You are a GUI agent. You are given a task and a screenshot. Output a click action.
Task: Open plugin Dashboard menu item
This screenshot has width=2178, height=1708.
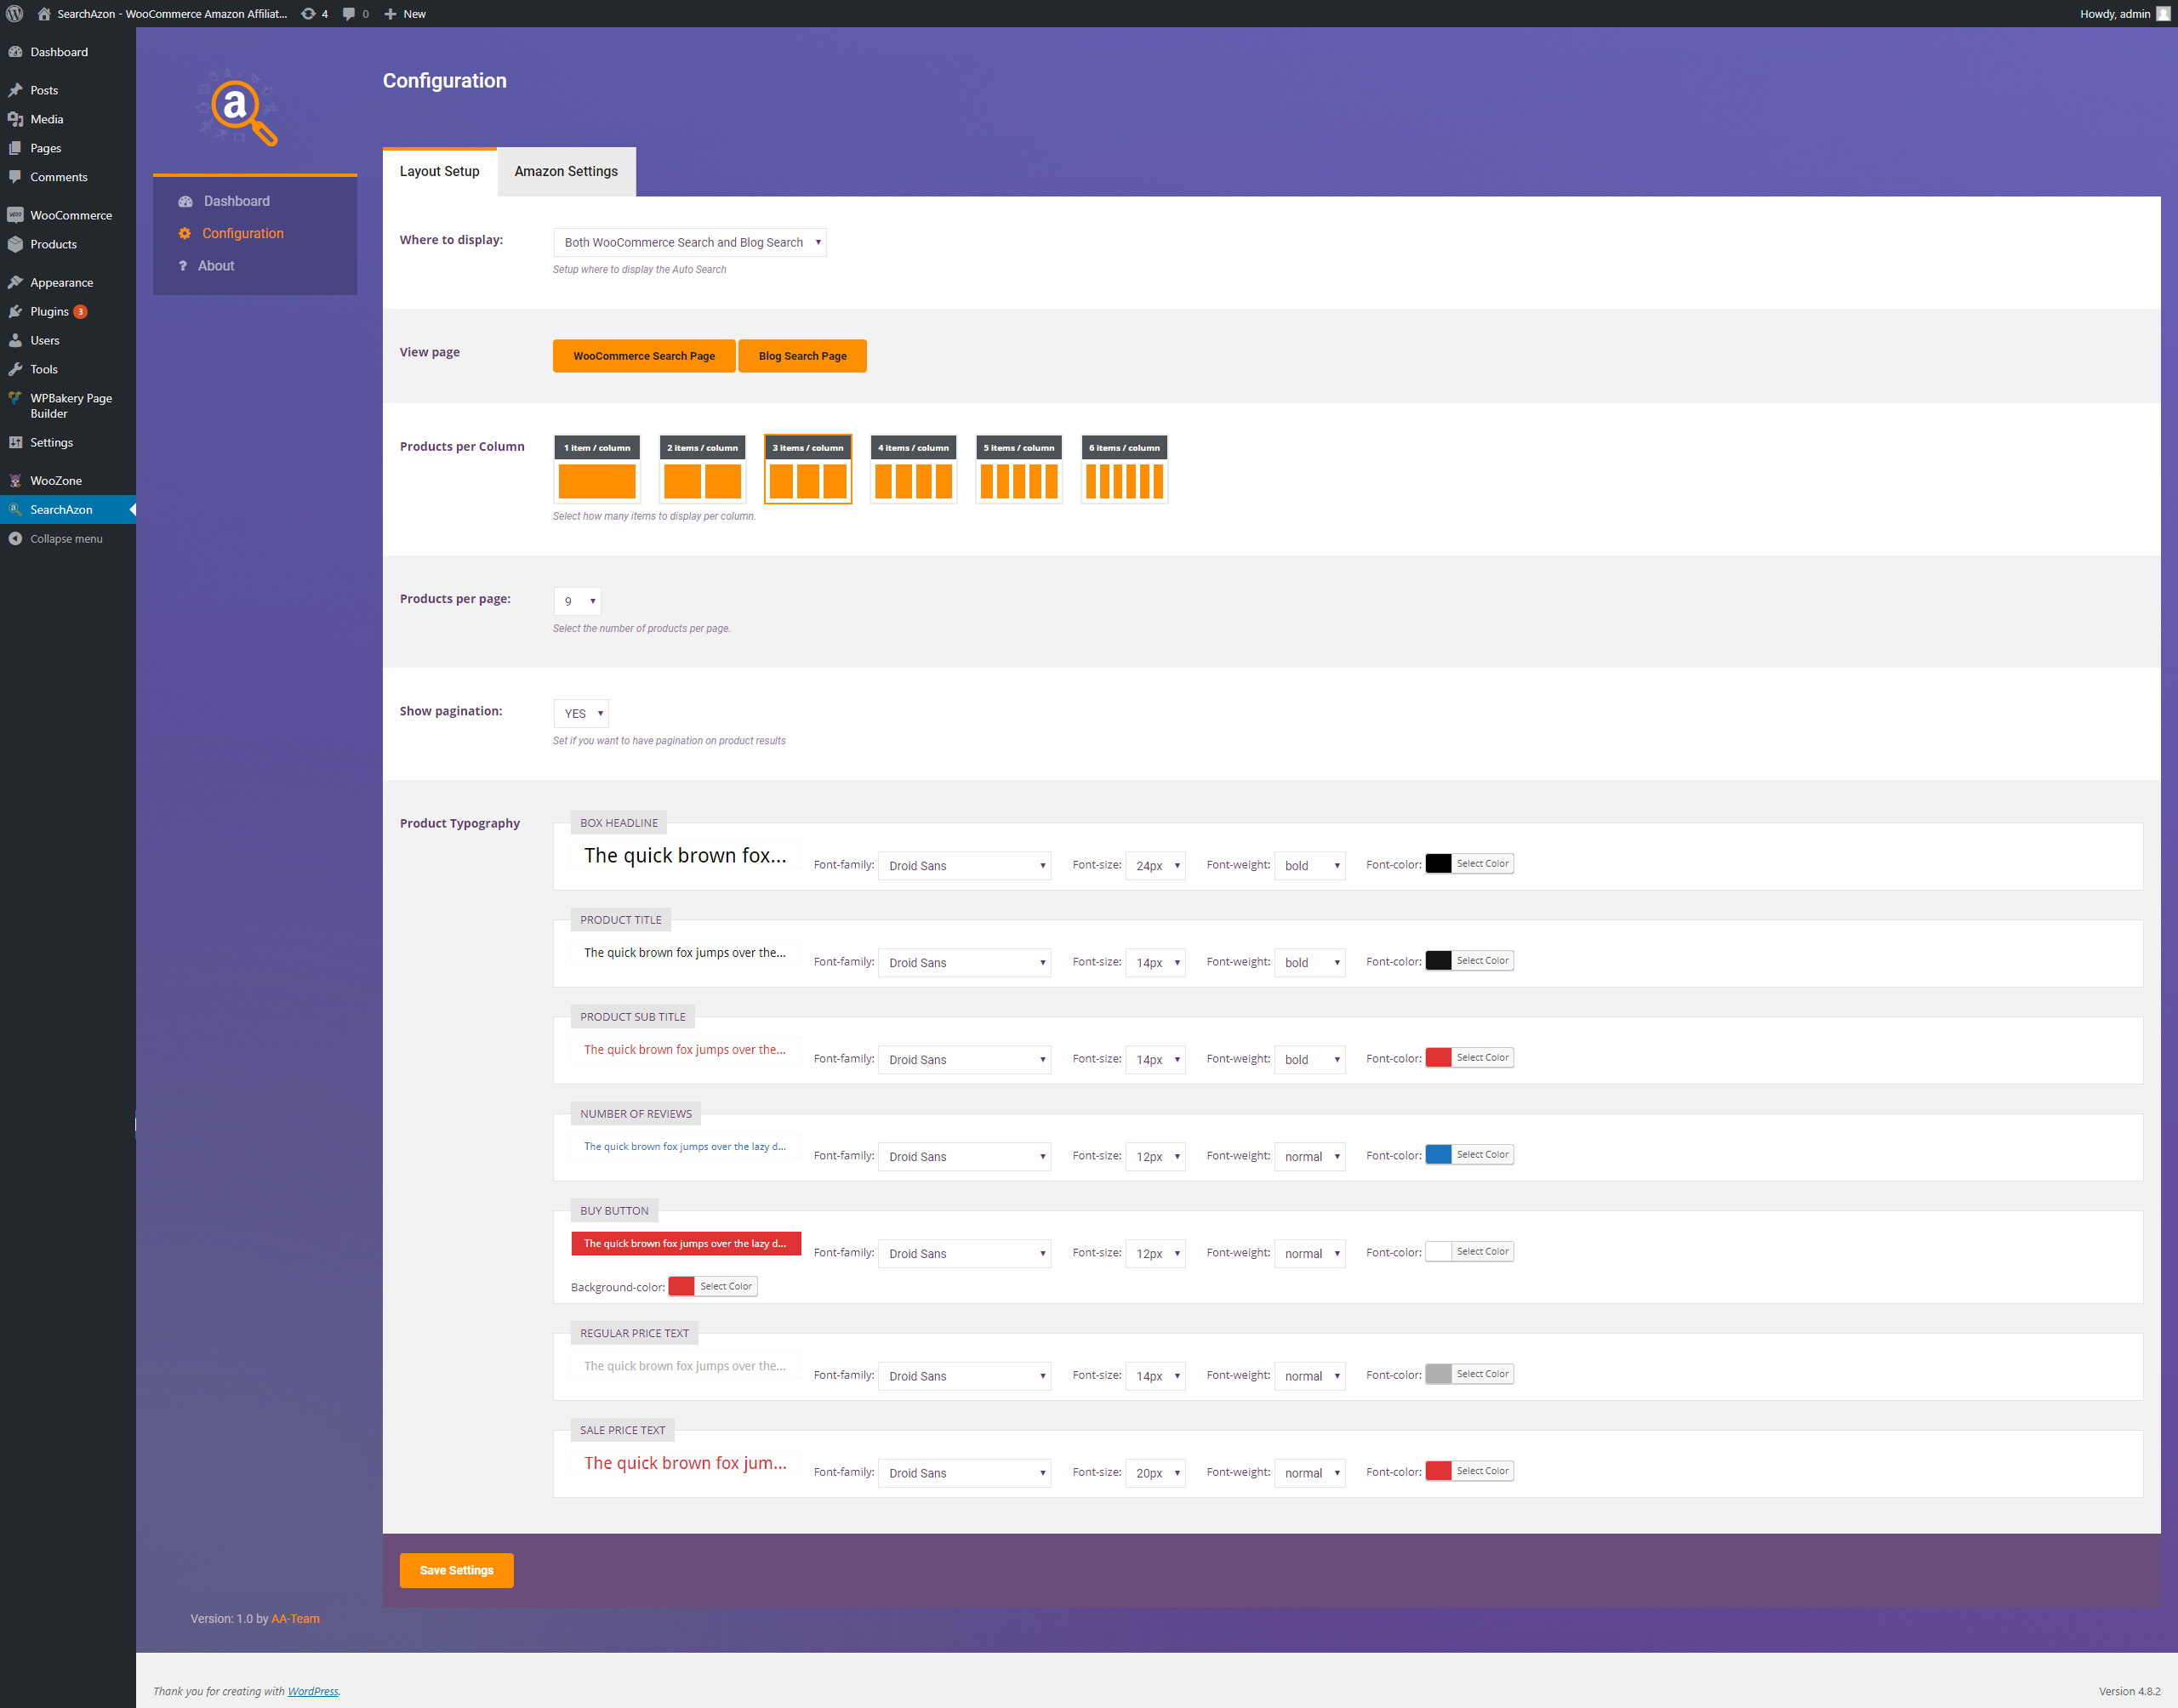[236, 201]
